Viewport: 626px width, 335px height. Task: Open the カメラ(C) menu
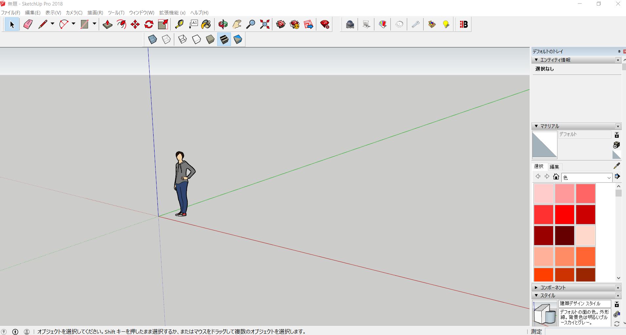click(74, 12)
